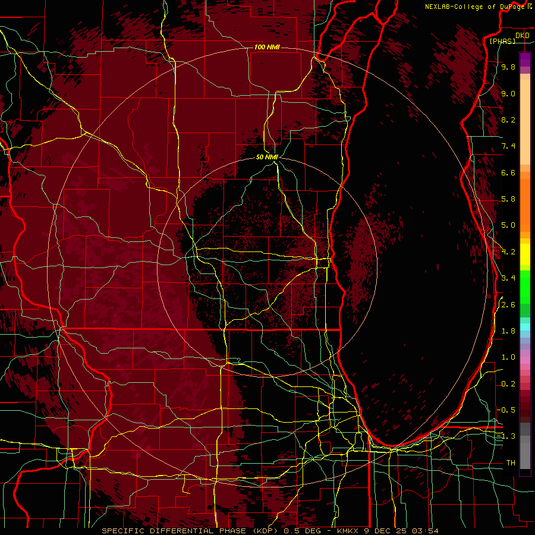Click the NEXLAB-College of DuPage label
Viewport: 535px width, 535px height.
[x=478, y=7]
